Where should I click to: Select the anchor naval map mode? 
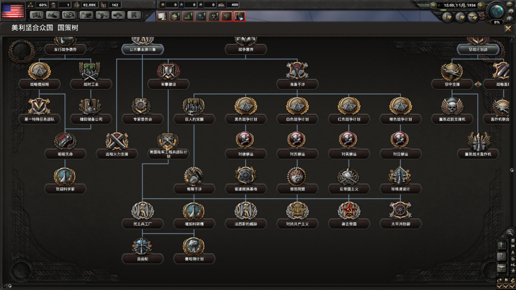tap(502, 257)
